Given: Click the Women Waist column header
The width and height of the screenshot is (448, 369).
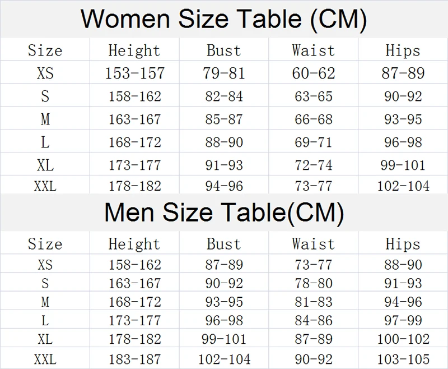Looking at the screenshot, I should [x=314, y=50].
